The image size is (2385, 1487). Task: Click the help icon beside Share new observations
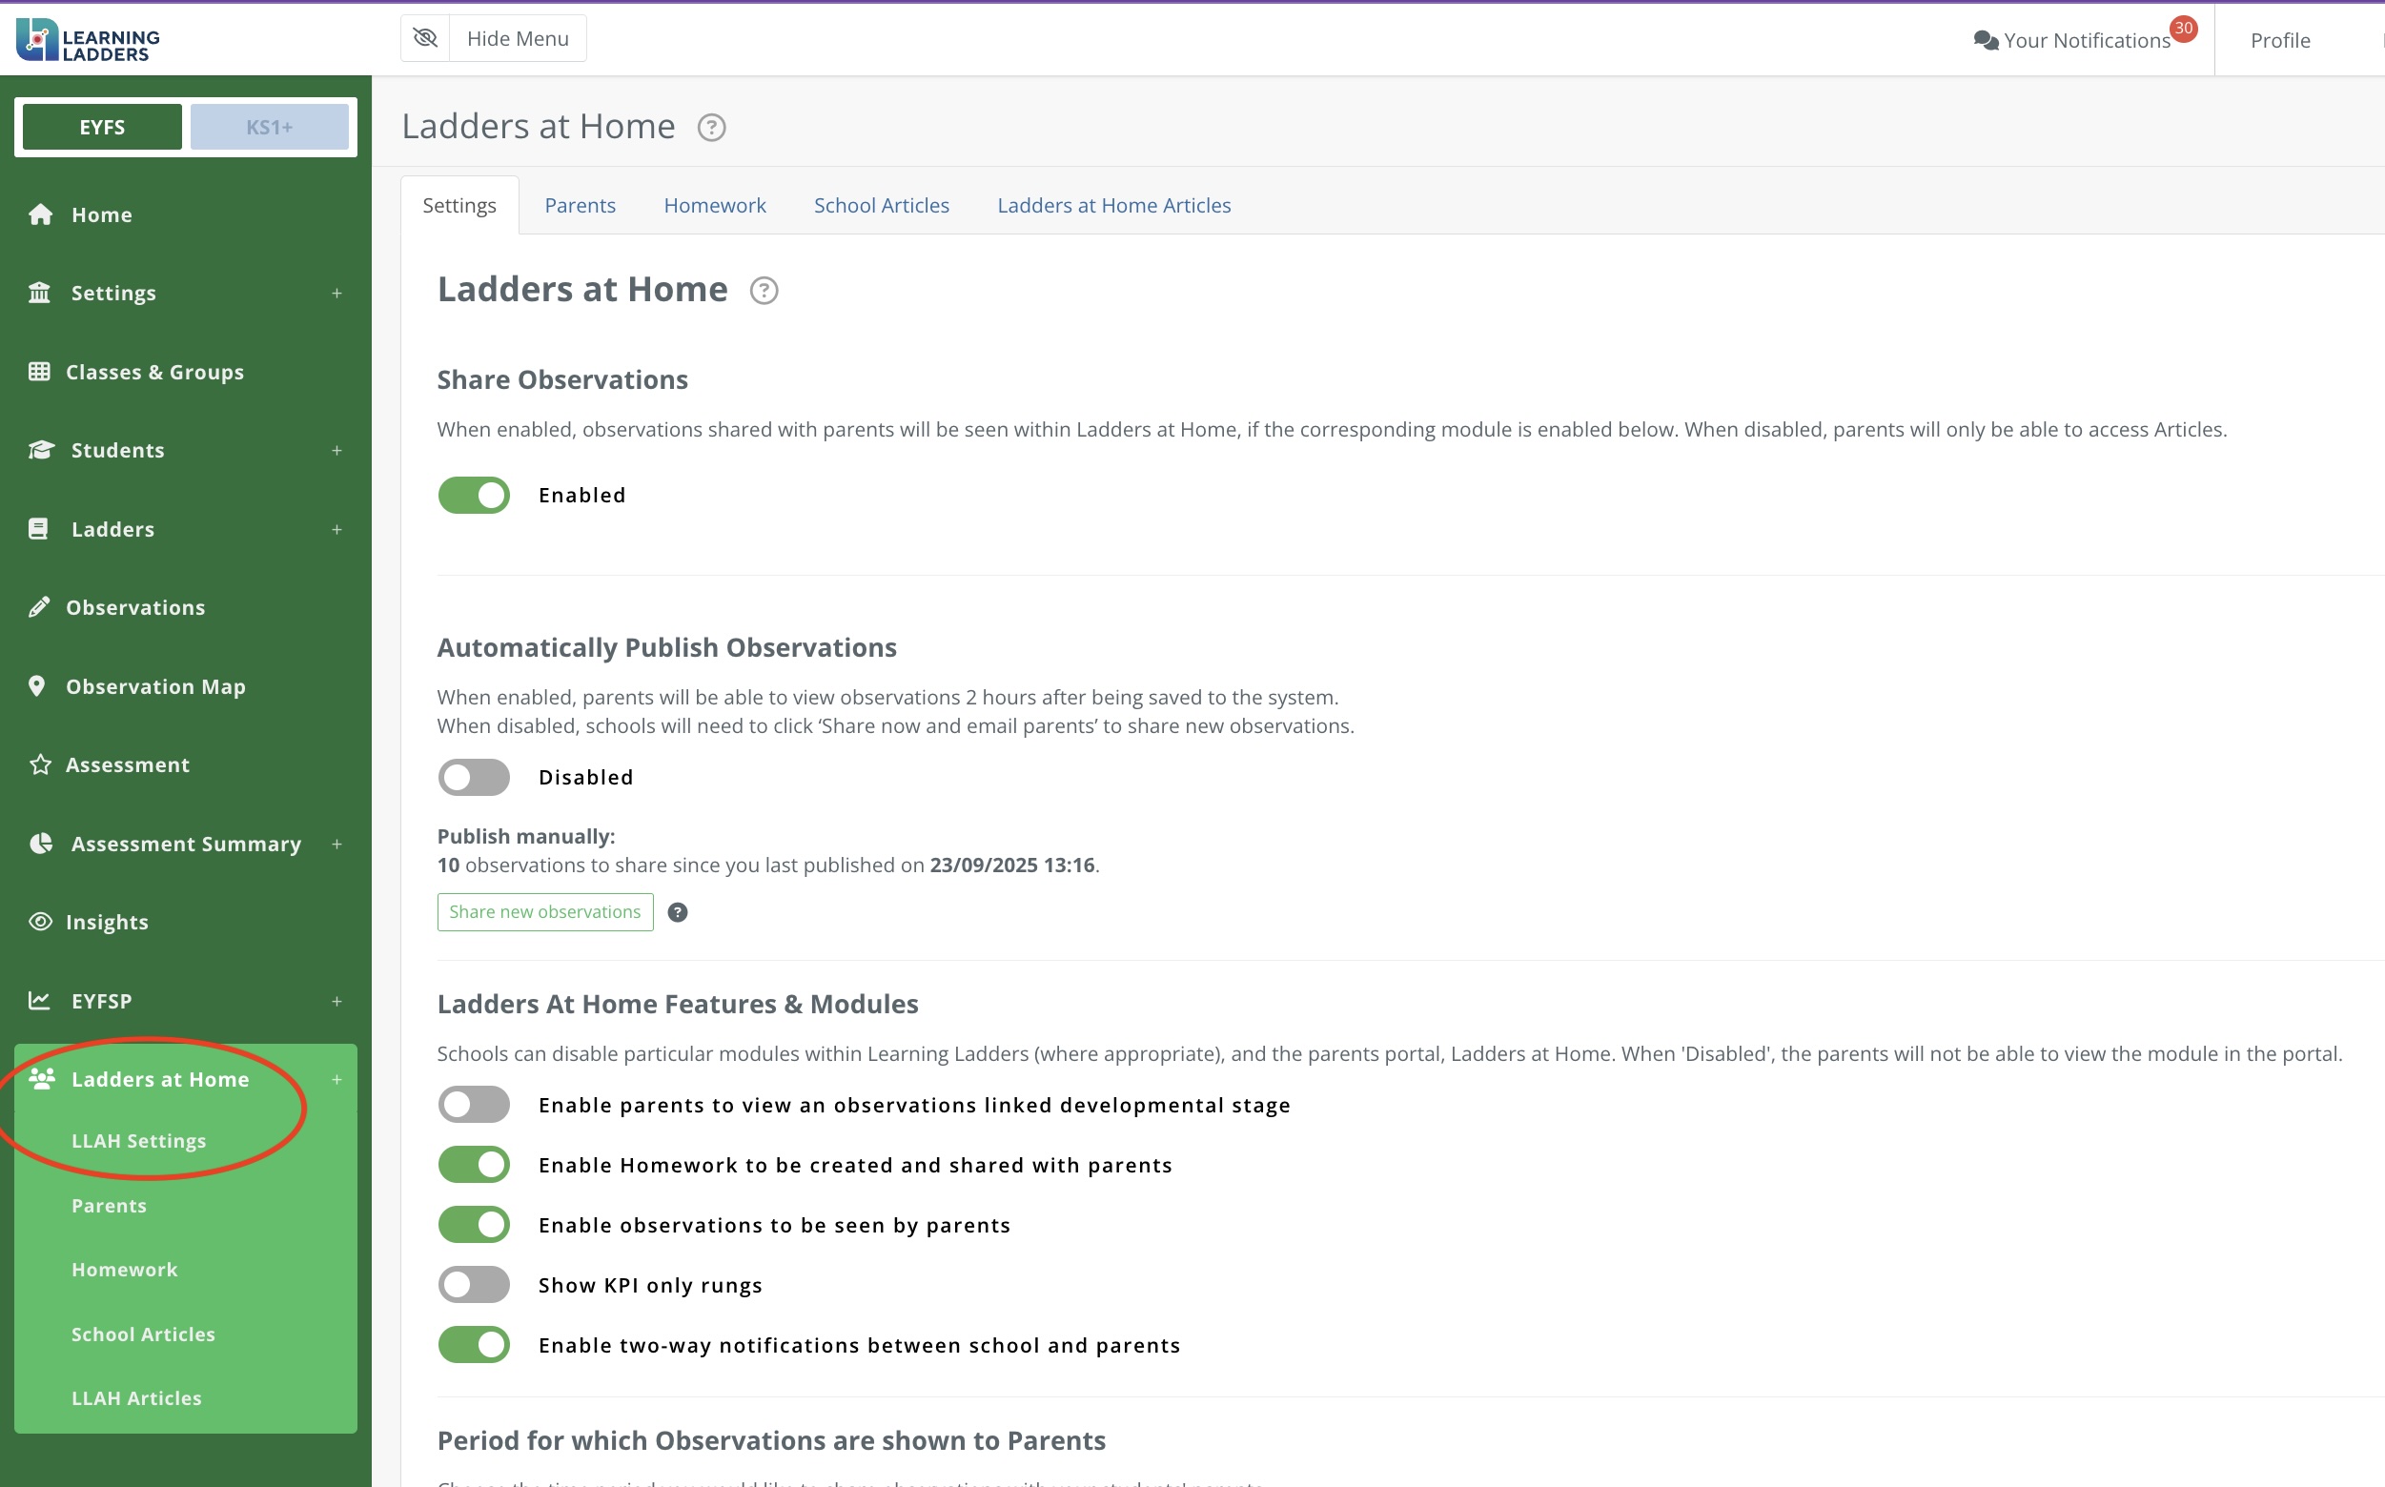pos(678,912)
